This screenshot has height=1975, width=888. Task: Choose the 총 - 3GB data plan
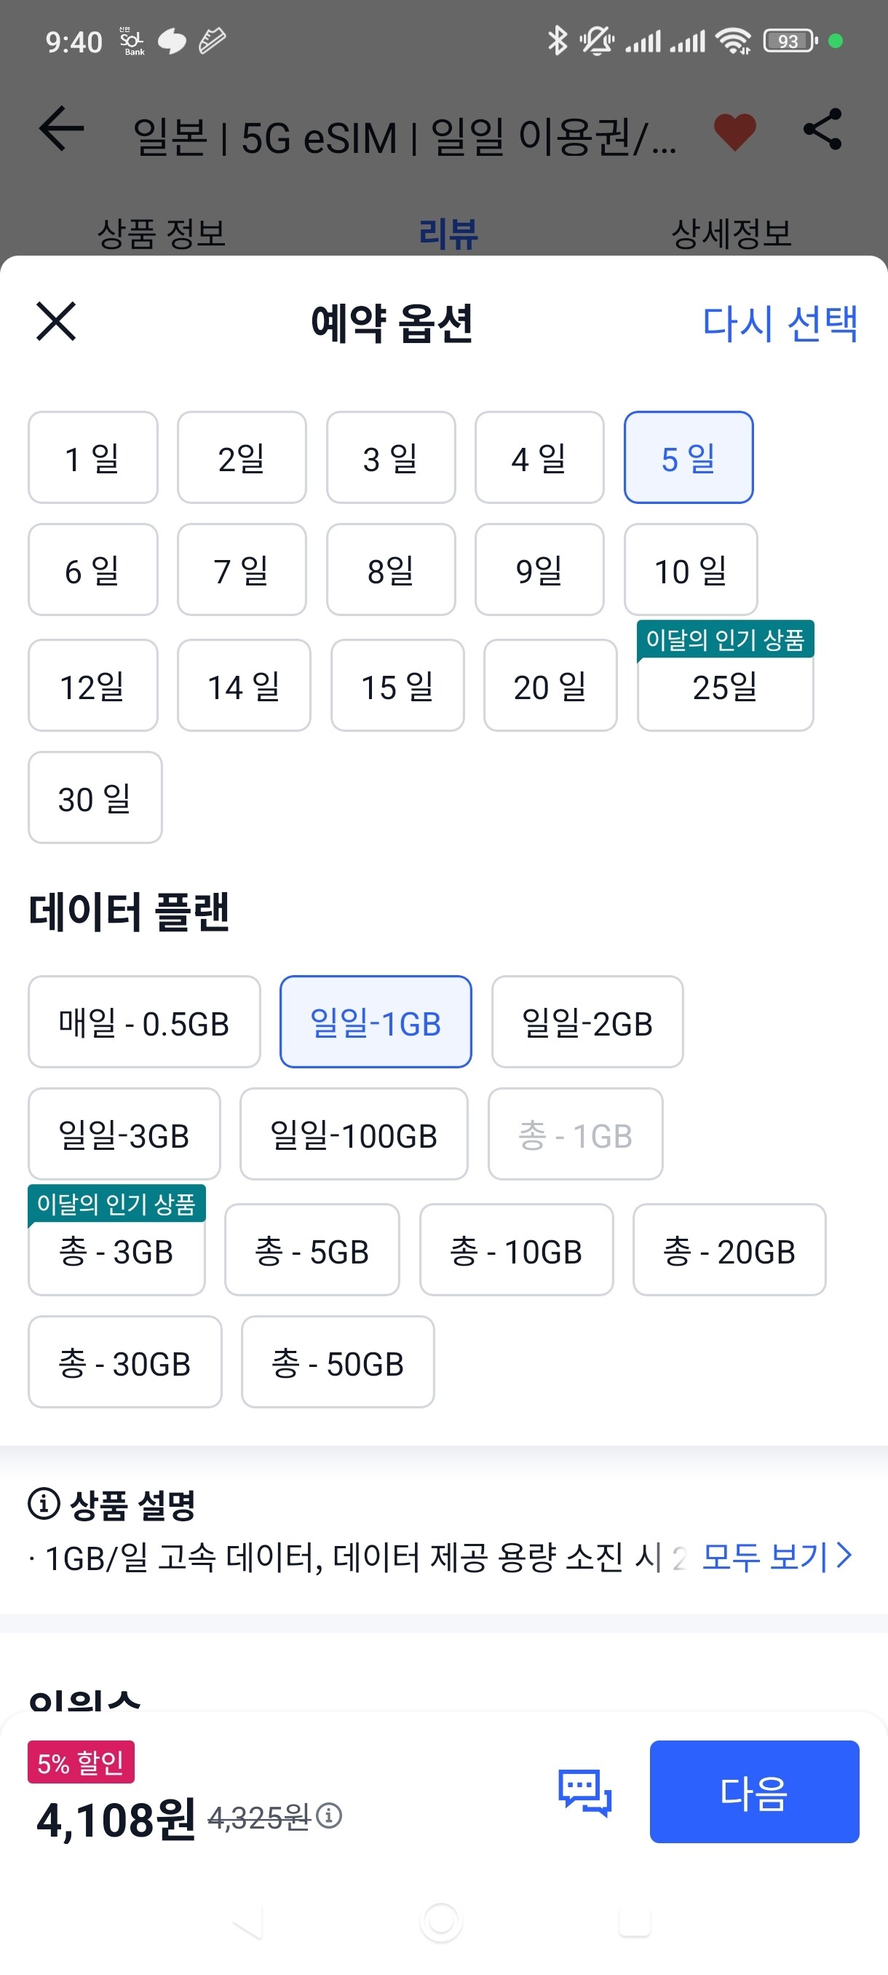click(x=116, y=1250)
